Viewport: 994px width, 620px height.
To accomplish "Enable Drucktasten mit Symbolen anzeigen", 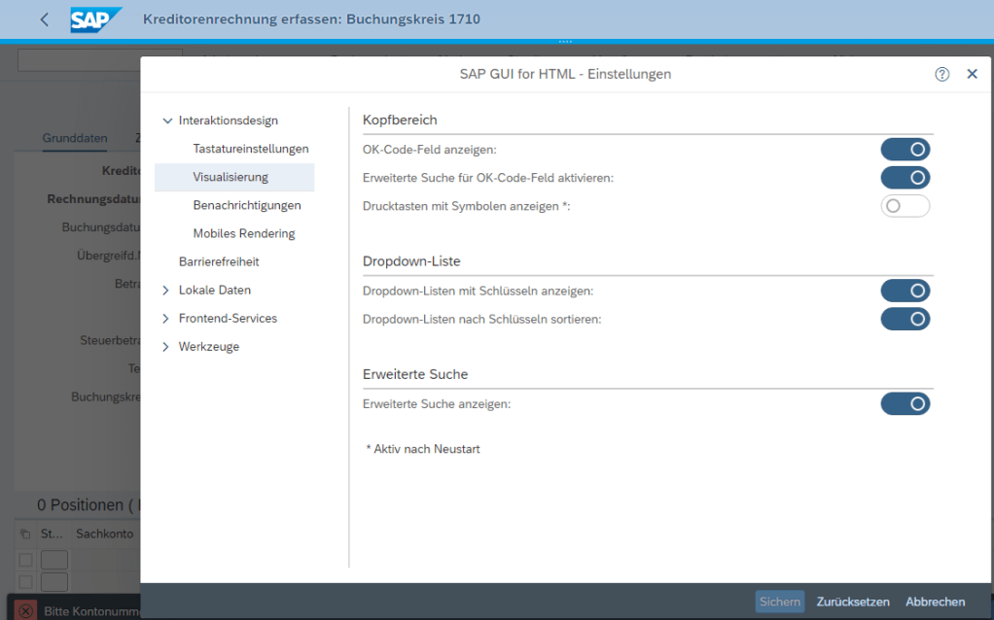I will tap(905, 206).
